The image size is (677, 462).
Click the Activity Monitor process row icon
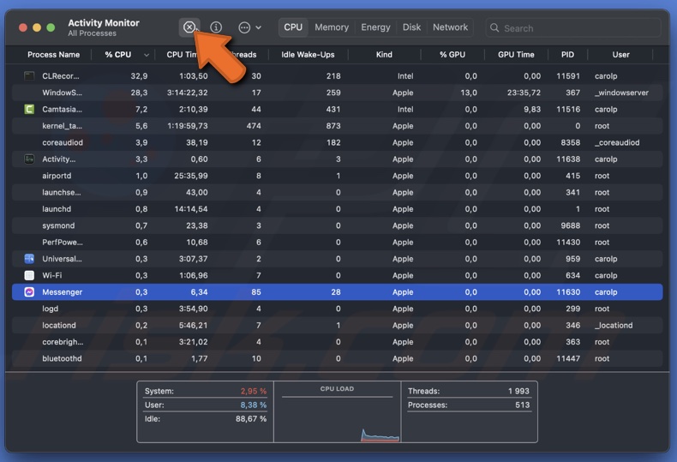[29, 159]
